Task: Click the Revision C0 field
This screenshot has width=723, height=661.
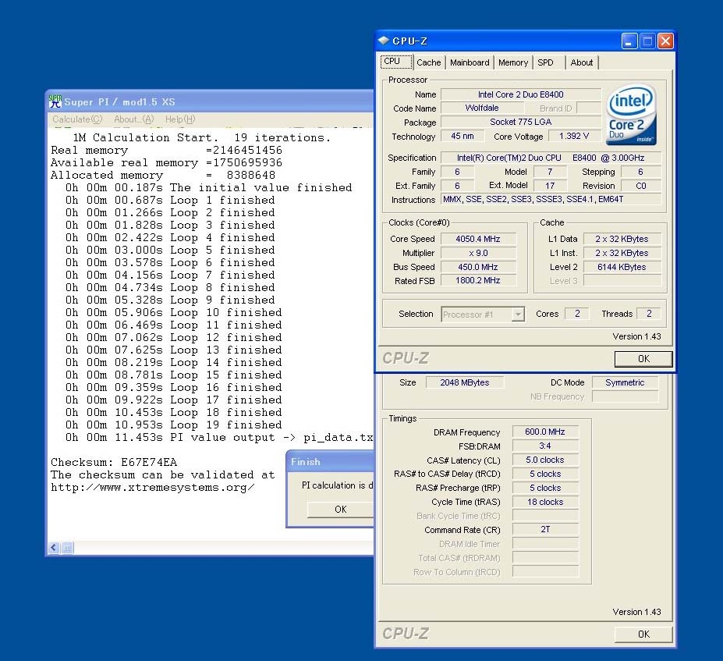Action: (x=641, y=186)
